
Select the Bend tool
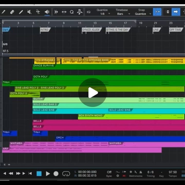coord(38,12)
